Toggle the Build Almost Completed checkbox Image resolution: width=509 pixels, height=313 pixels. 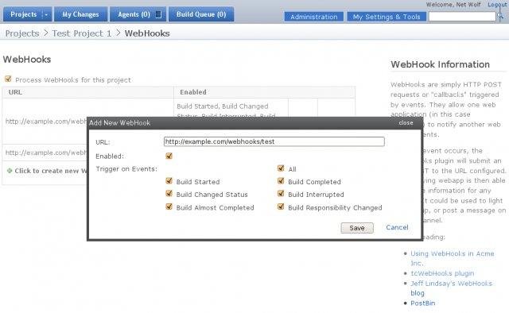169,207
